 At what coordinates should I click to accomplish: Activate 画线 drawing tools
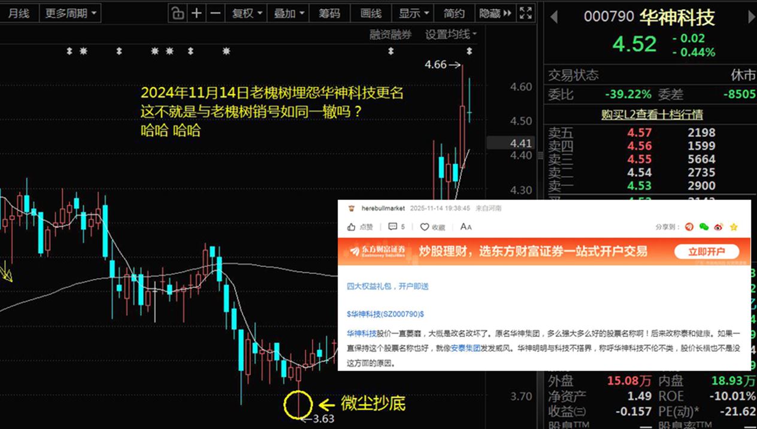coord(371,13)
